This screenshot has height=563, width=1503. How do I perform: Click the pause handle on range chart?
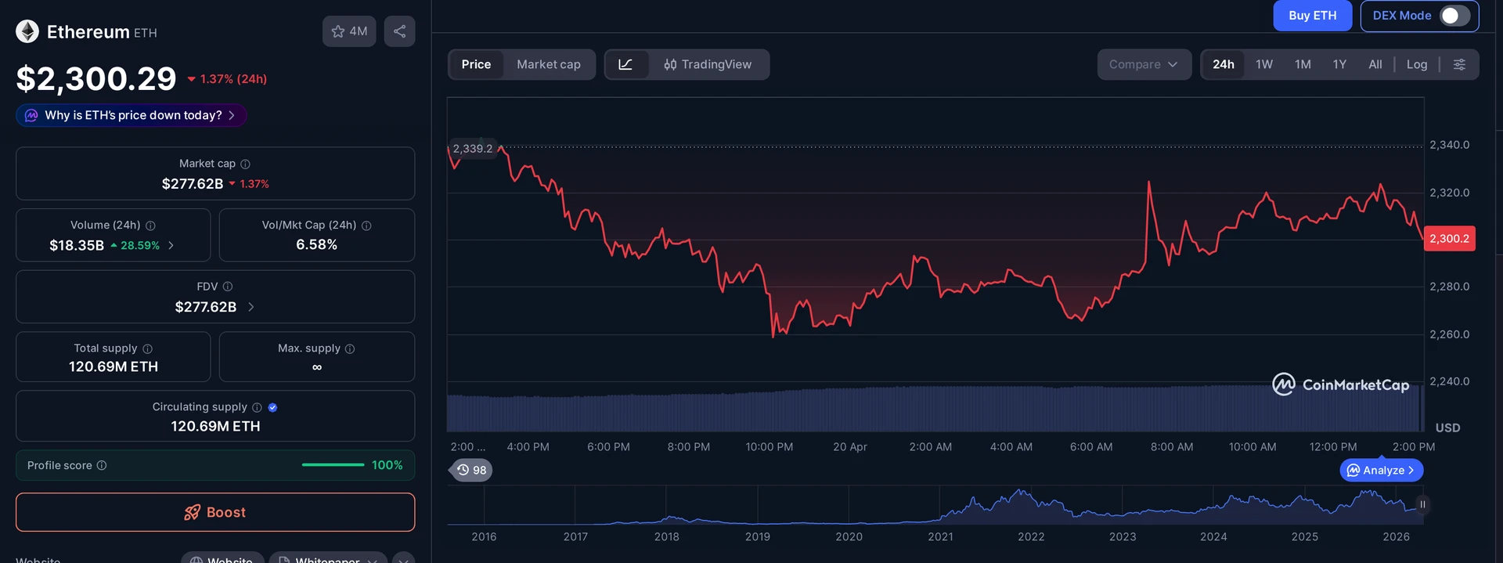(x=1422, y=504)
